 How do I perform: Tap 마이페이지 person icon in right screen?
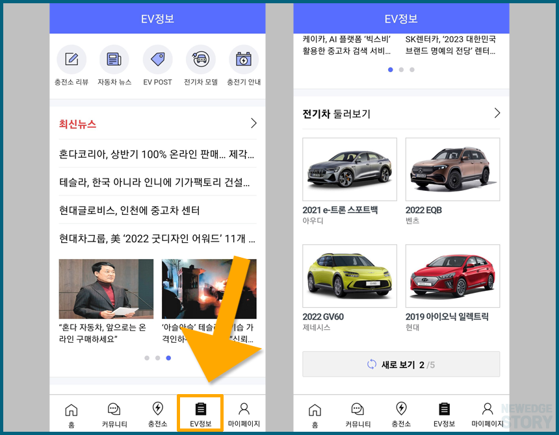click(487, 408)
